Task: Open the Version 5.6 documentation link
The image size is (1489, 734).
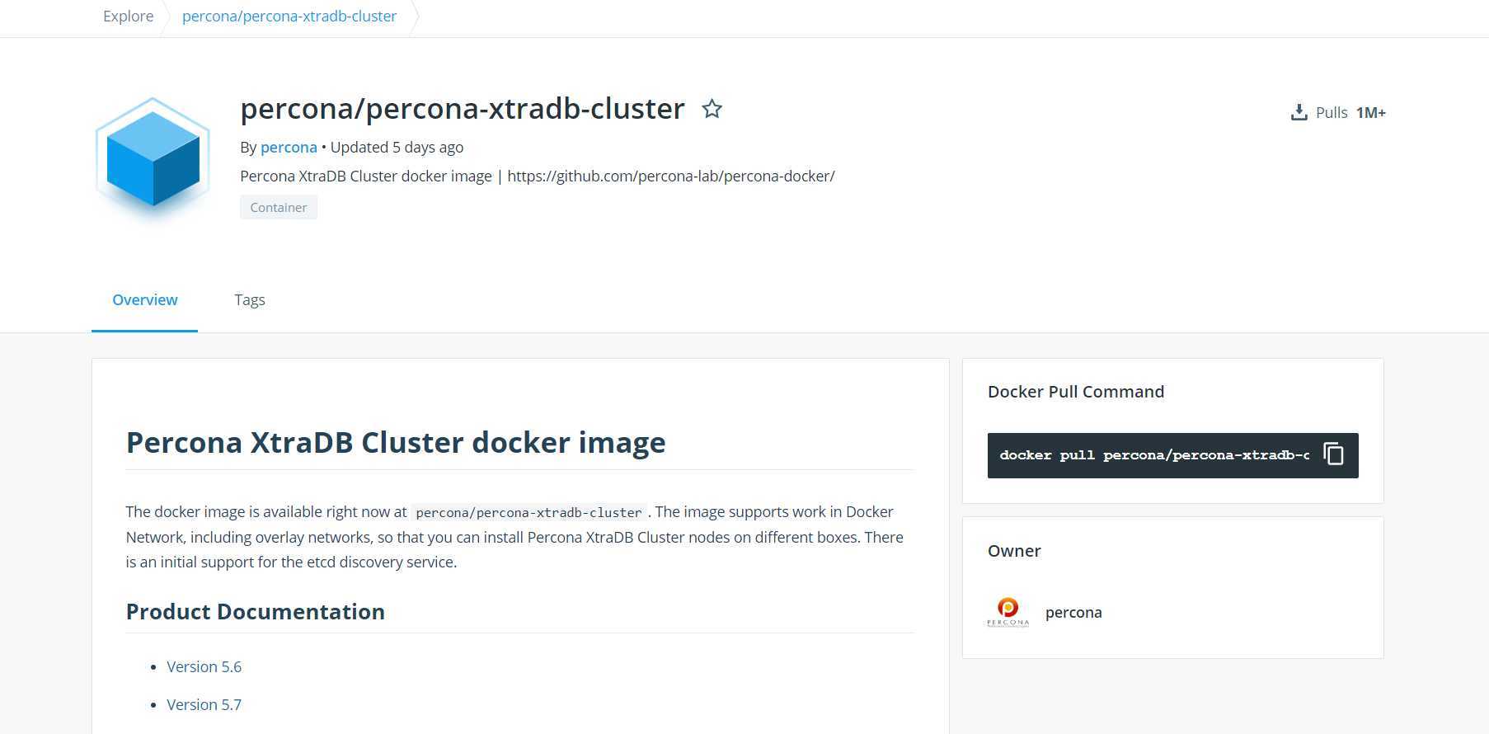Action: coord(204,667)
